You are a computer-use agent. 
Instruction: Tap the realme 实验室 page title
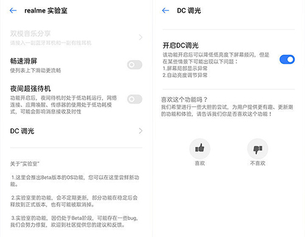[46, 10]
